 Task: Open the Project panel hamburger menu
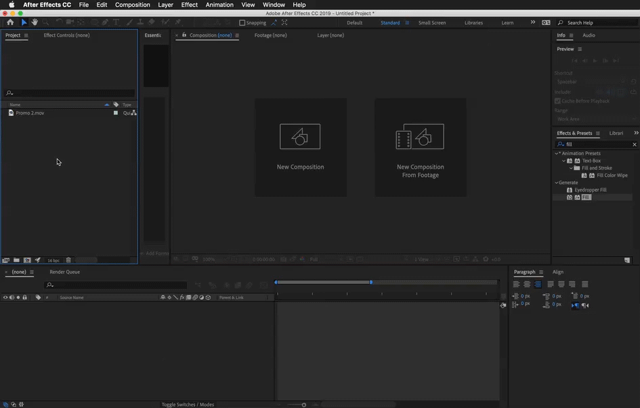click(x=26, y=35)
